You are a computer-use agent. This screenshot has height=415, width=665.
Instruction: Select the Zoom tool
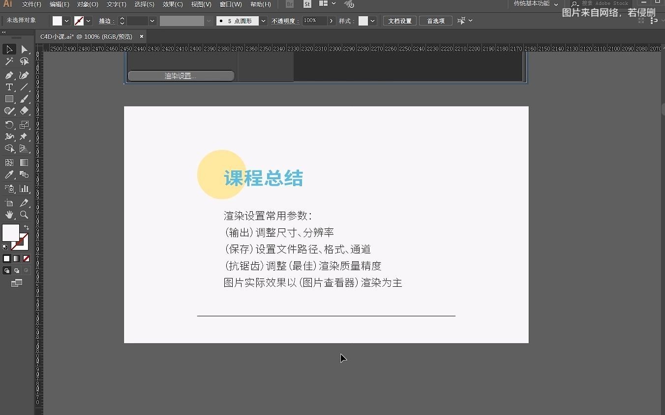click(24, 215)
